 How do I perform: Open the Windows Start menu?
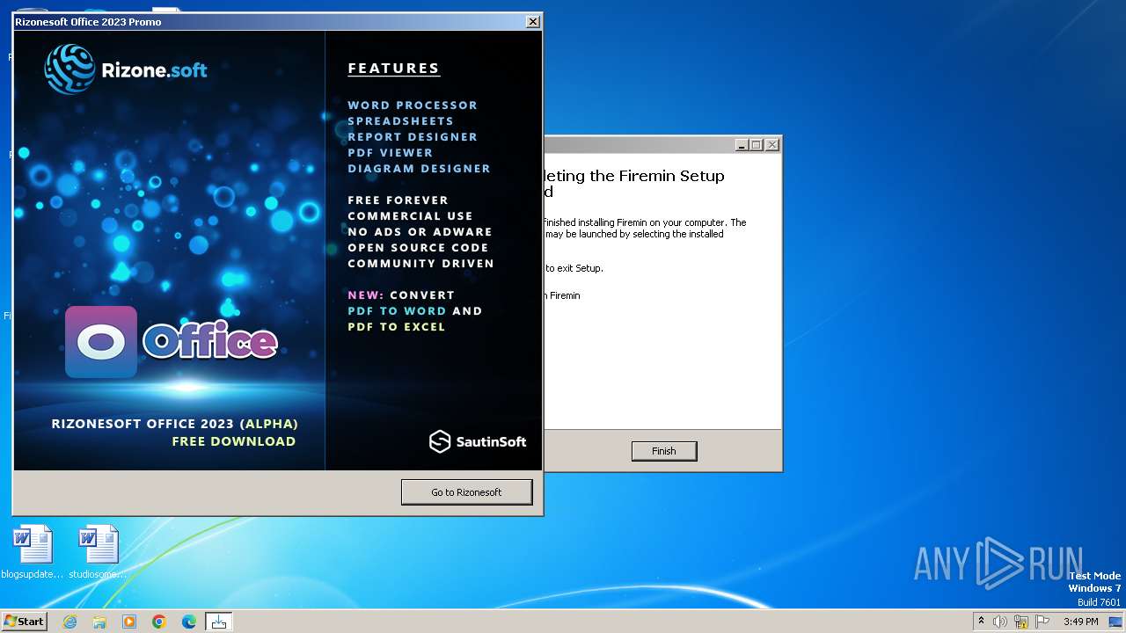coord(25,622)
